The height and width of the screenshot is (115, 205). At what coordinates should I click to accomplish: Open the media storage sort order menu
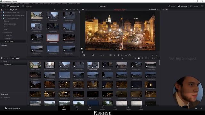click(64, 10)
